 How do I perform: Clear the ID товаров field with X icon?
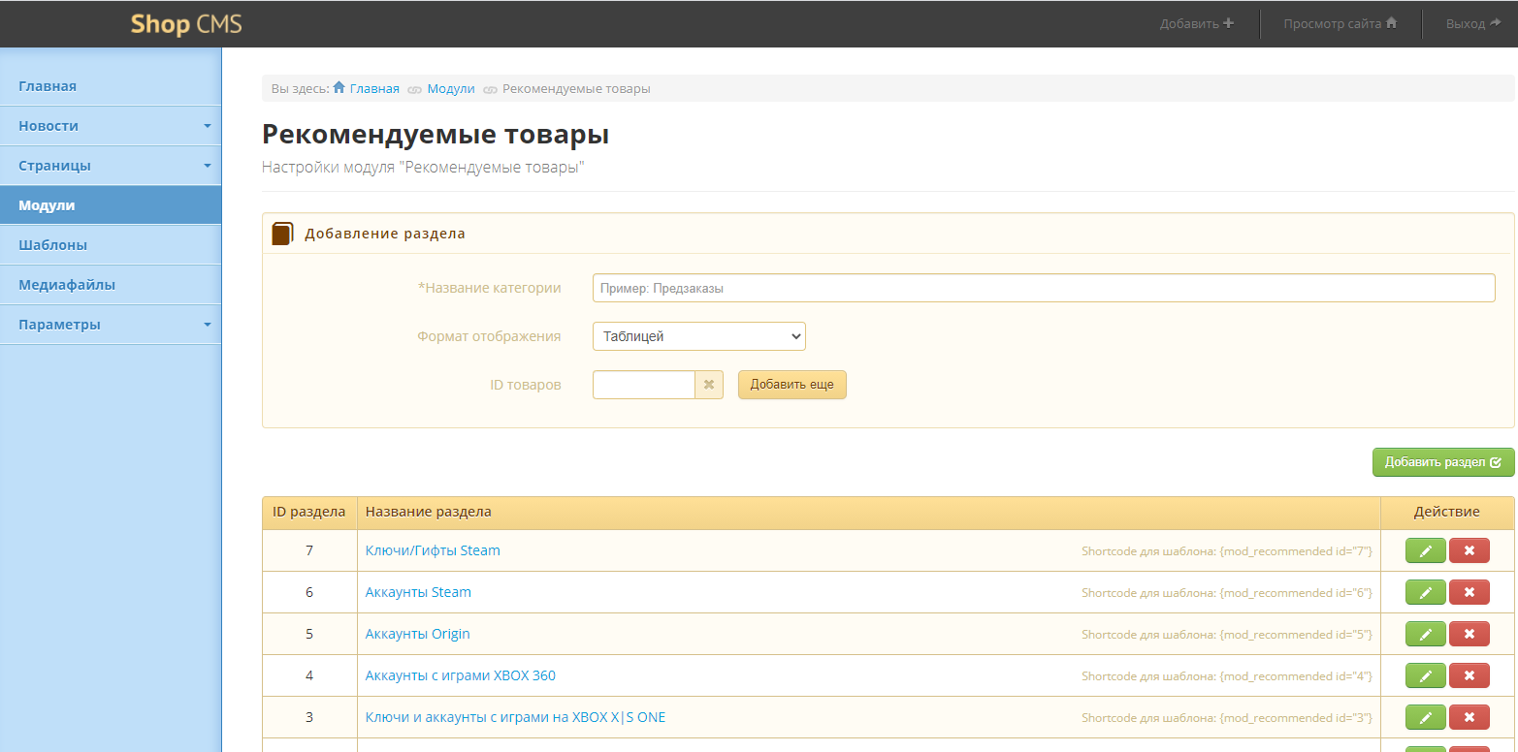(709, 385)
